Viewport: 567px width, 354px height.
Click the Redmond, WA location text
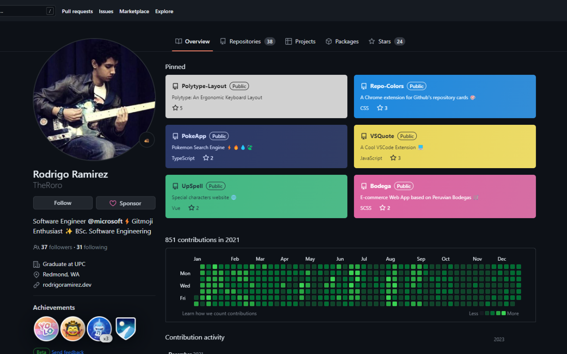[x=61, y=274]
